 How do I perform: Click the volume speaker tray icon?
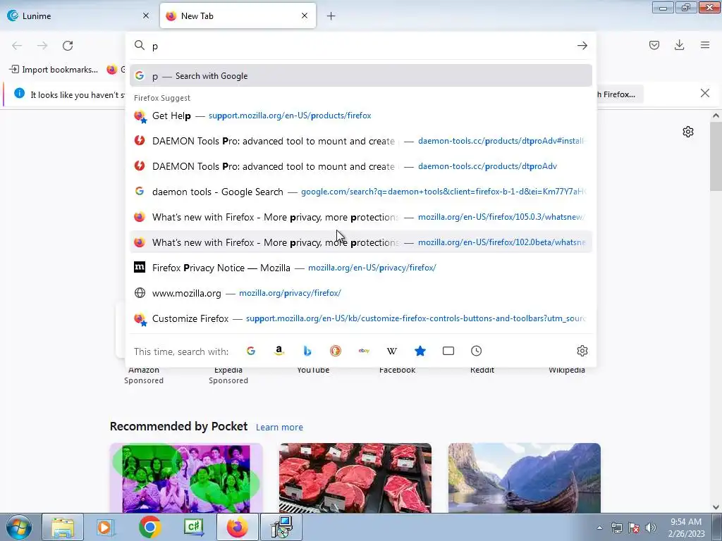[x=651, y=528]
